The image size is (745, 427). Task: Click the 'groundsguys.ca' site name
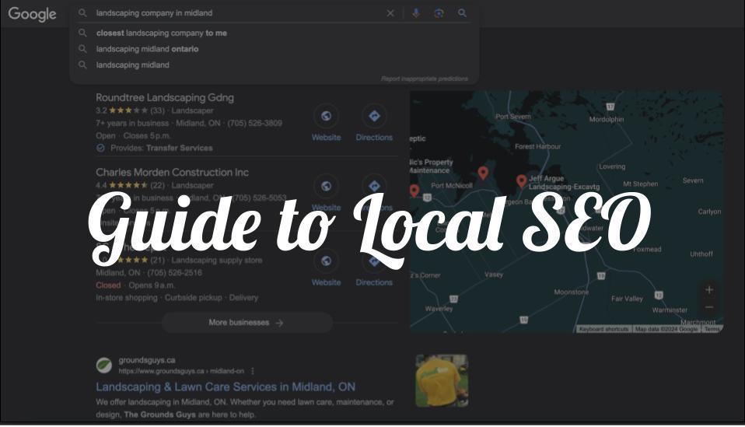(x=147, y=361)
